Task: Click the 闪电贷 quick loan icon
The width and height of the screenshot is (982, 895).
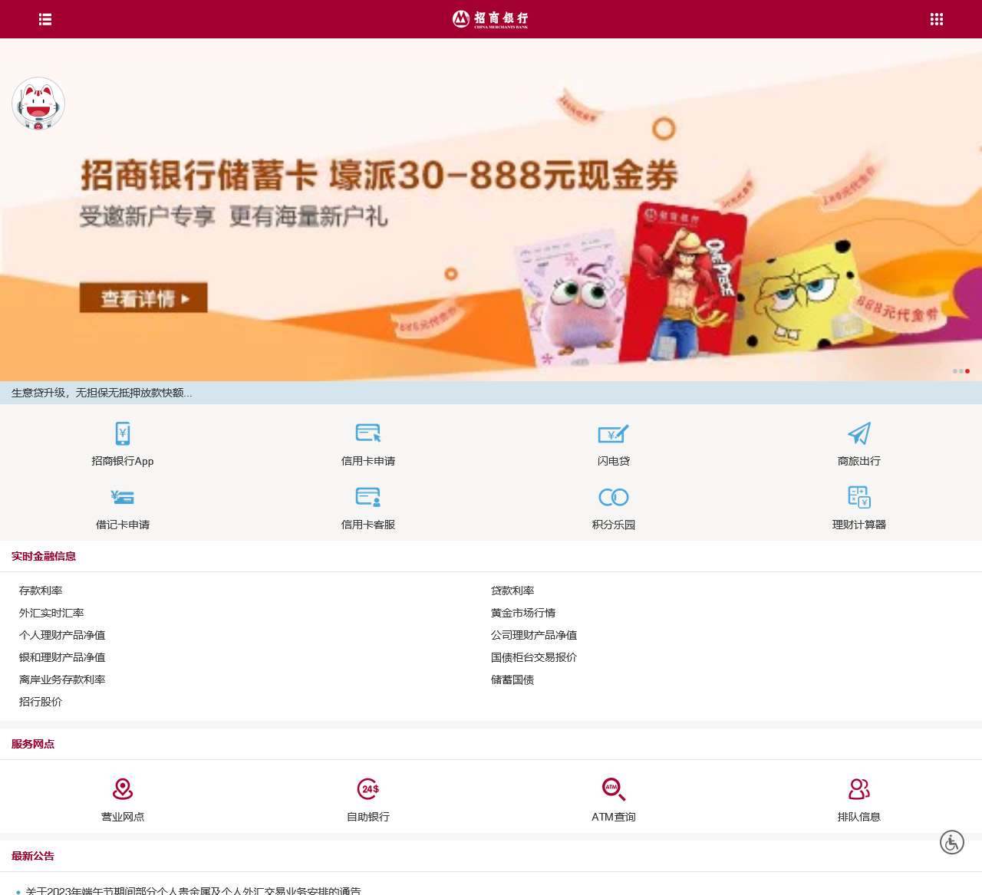Action: [x=613, y=445]
